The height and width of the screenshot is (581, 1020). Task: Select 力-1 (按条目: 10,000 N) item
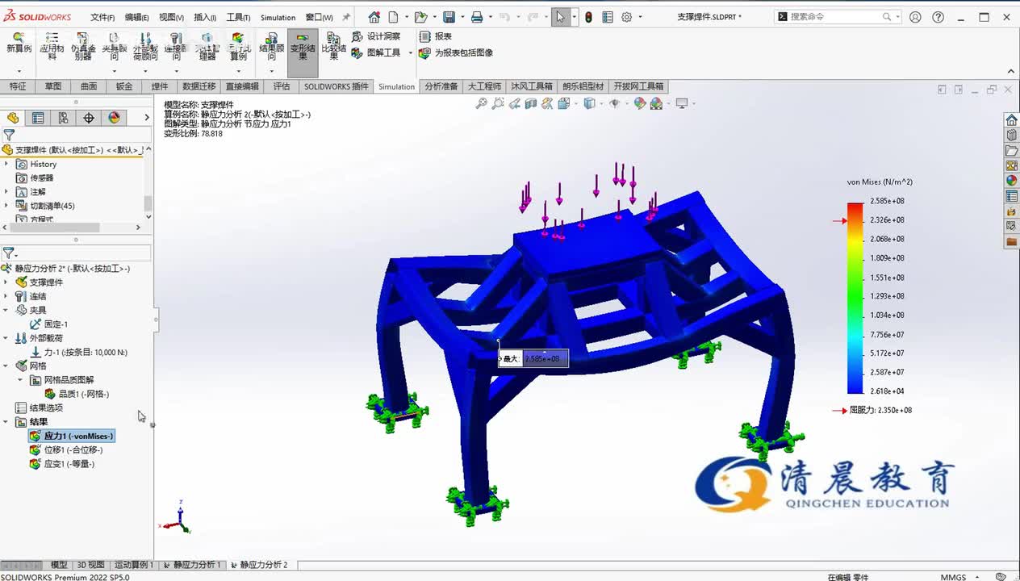[78, 352]
